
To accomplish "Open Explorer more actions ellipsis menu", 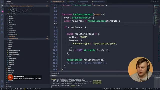I will 47,1.
